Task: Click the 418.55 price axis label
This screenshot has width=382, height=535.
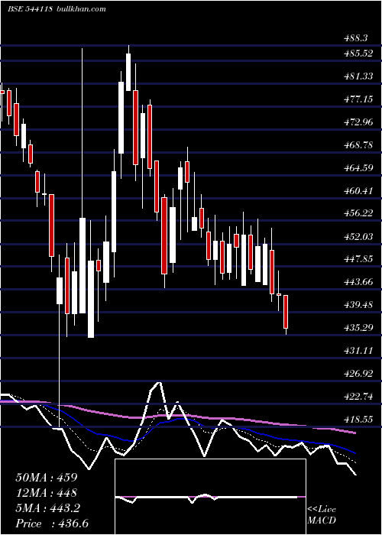Action: [358, 420]
